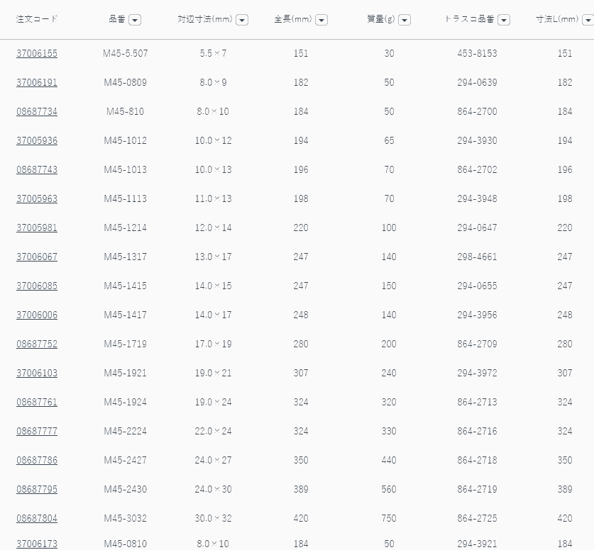The image size is (594, 550).
Task: Click the 注文コード column header
Action: pyautogui.click(x=37, y=19)
